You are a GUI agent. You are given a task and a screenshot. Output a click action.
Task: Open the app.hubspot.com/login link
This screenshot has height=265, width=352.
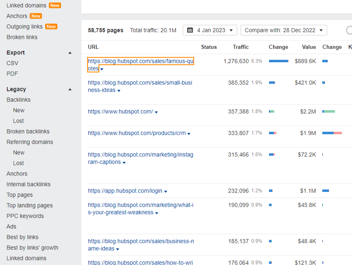click(125, 191)
